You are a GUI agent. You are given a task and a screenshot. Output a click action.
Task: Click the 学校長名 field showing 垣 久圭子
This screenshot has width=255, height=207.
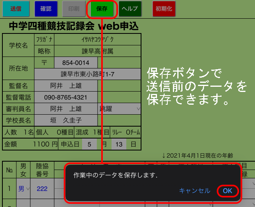coord(66,120)
